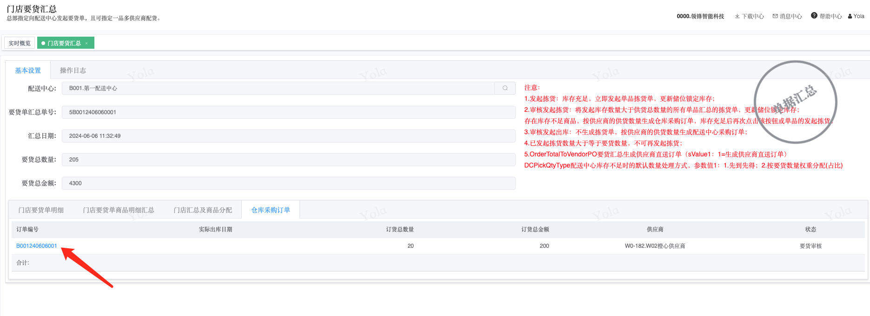
Task: Click the 要货总金额 field showing 4300
Action: click(x=289, y=183)
